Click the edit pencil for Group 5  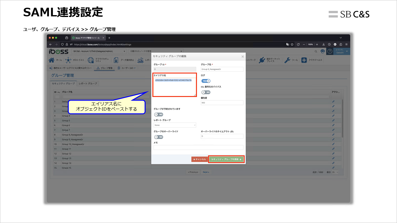point(334,120)
